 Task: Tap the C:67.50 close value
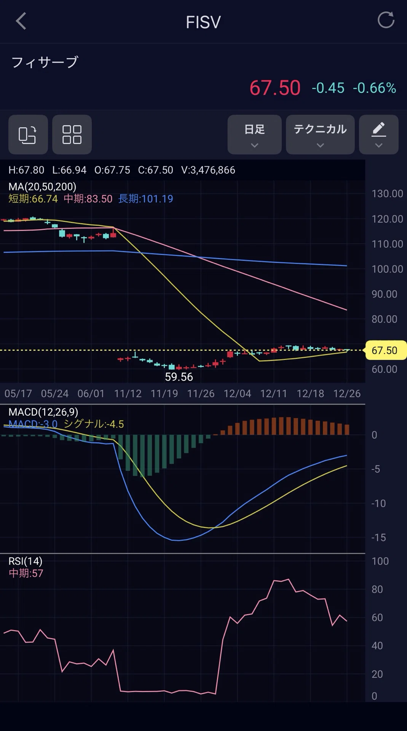click(x=155, y=170)
